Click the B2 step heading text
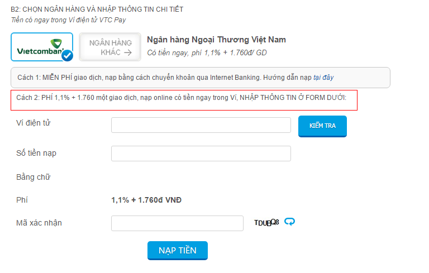The image size is (429, 273). click(x=97, y=9)
